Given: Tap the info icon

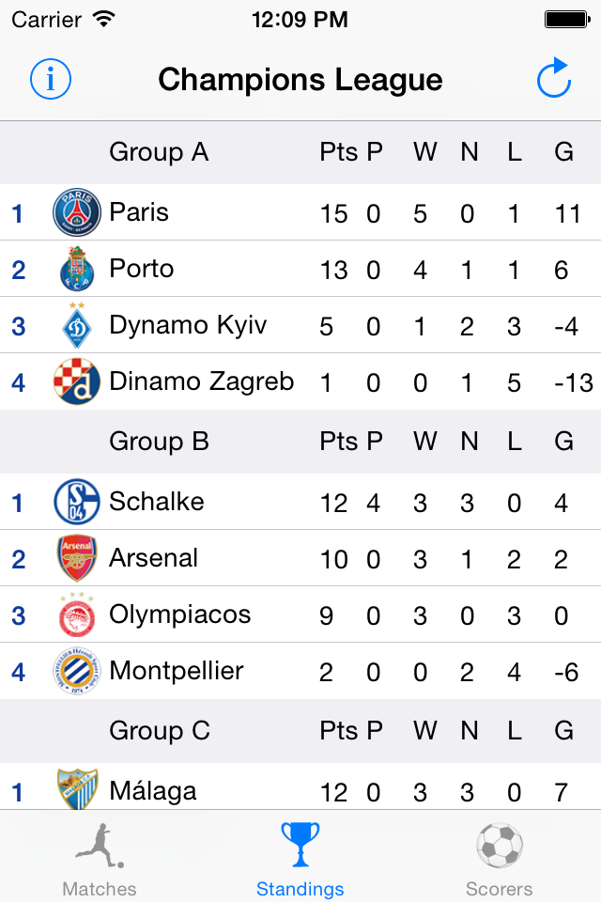Looking at the screenshot, I should click(51, 80).
